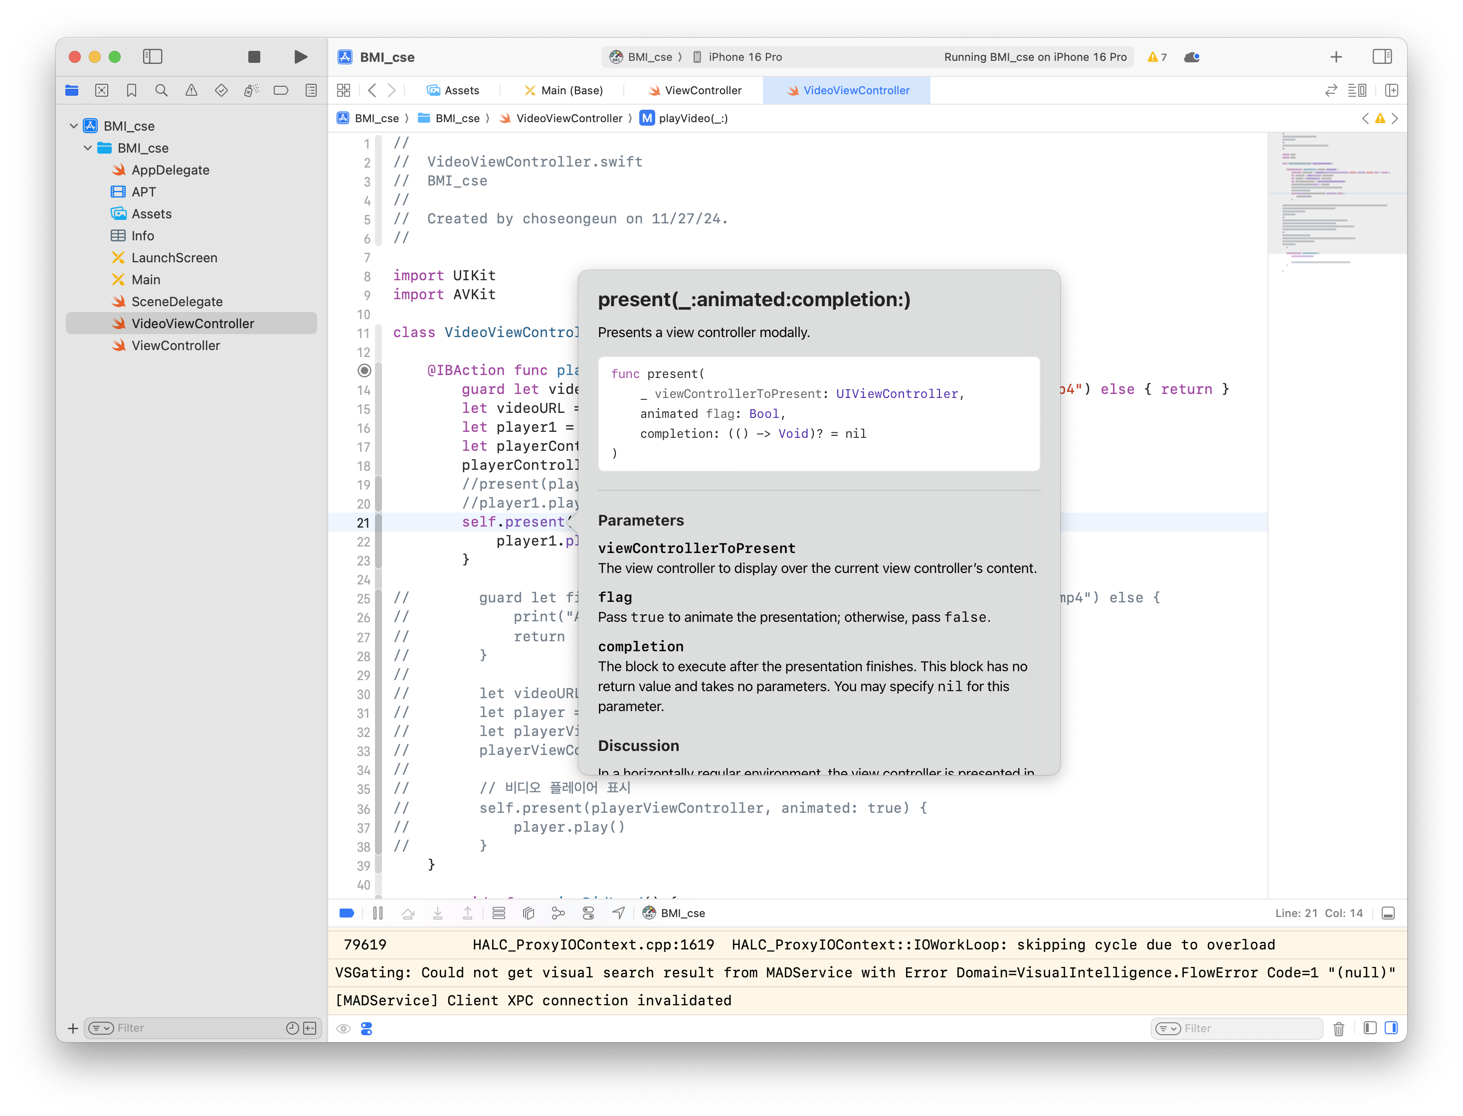Select SceneDelegate in the file navigator
The image size is (1463, 1116).
point(177,302)
